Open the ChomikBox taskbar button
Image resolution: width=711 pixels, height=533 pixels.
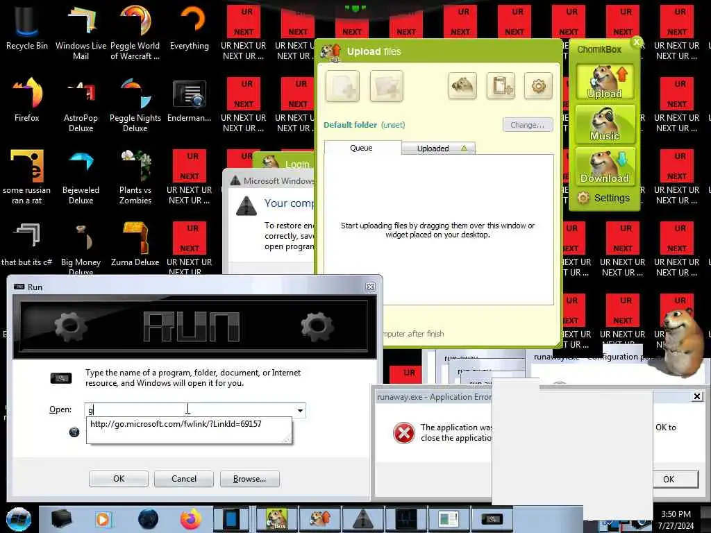click(x=276, y=519)
